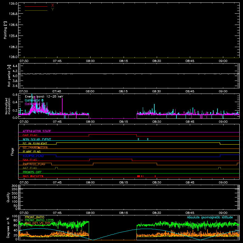Click the red X legend label
This screenshot has width=243, height=243.
[53, 5]
